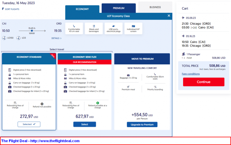This screenshot has width=231, height=145.
Task: Click the 627,97 USD price
Action: coord(84,116)
